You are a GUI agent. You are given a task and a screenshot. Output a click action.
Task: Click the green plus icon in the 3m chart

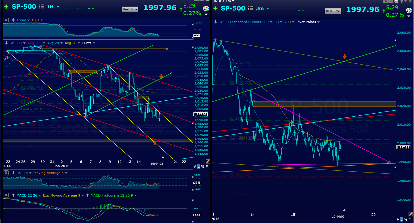pos(215,8)
